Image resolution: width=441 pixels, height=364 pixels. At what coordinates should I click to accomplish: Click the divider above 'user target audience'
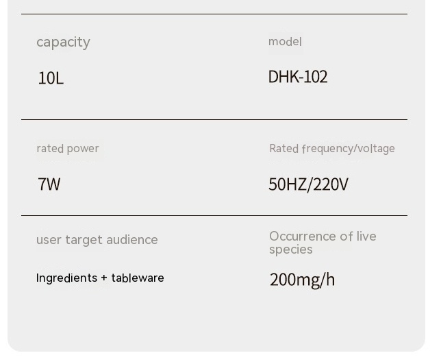(x=214, y=216)
